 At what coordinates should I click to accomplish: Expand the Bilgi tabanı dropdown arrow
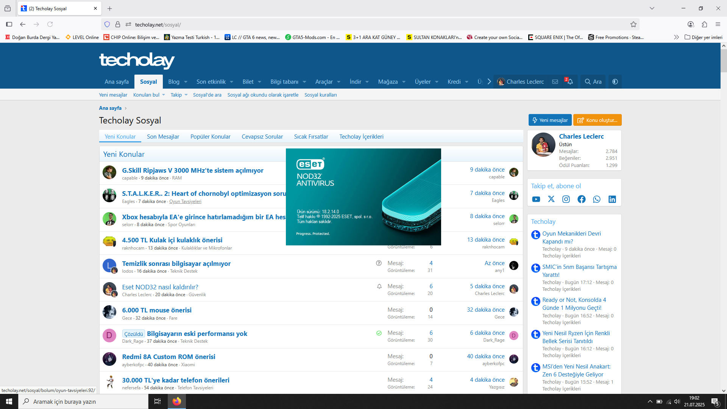(x=304, y=82)
